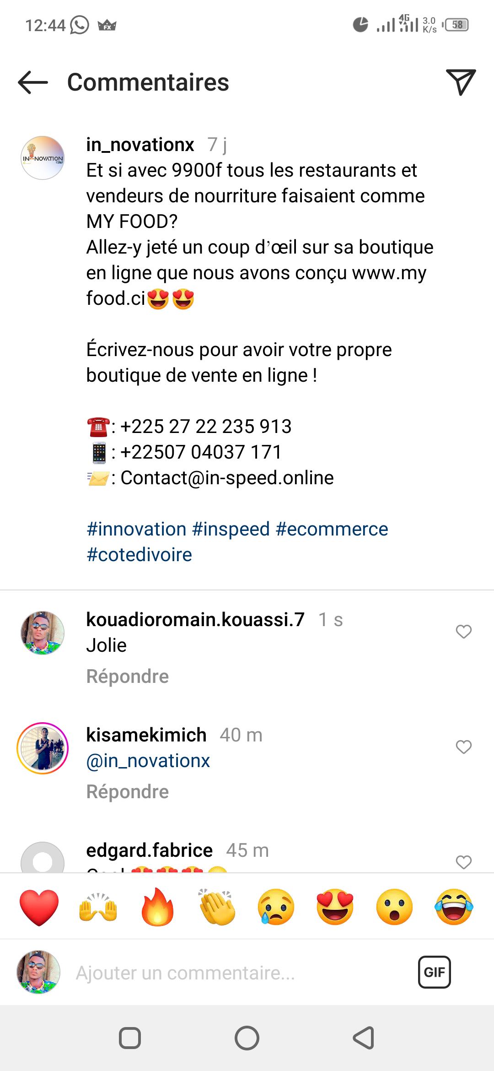Like kisamekimich's comment
Image resolution: width=494 pixels, height=1071 pixels.
pyautogui.click(x=463, y=747)
